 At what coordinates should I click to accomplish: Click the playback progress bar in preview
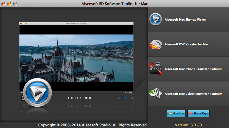click(88, 93)
